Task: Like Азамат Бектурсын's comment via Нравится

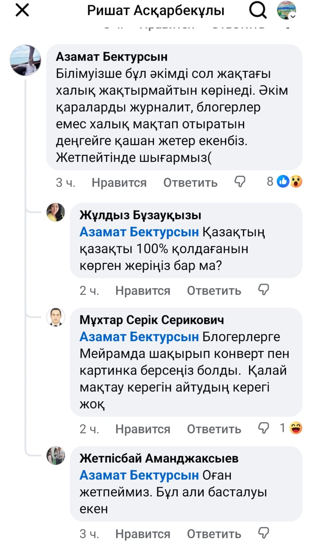Action: [x=119, y=183]
